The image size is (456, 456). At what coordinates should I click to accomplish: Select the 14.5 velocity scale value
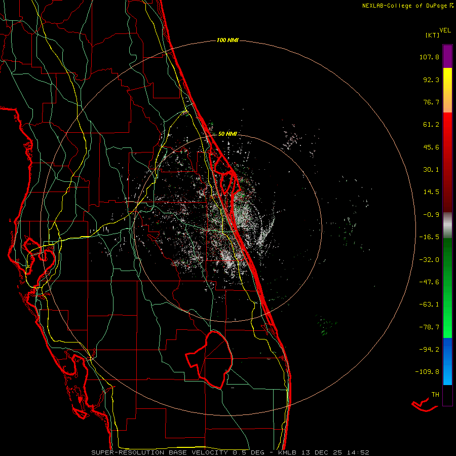pyautogui.click(x=431, y=192)
